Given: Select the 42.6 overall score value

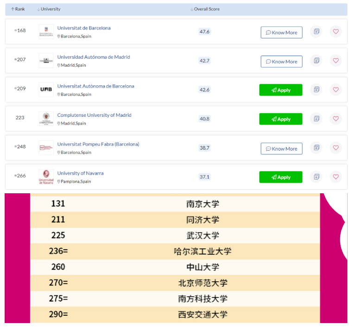Looking at the screenshot, I should tap(204, 90).
